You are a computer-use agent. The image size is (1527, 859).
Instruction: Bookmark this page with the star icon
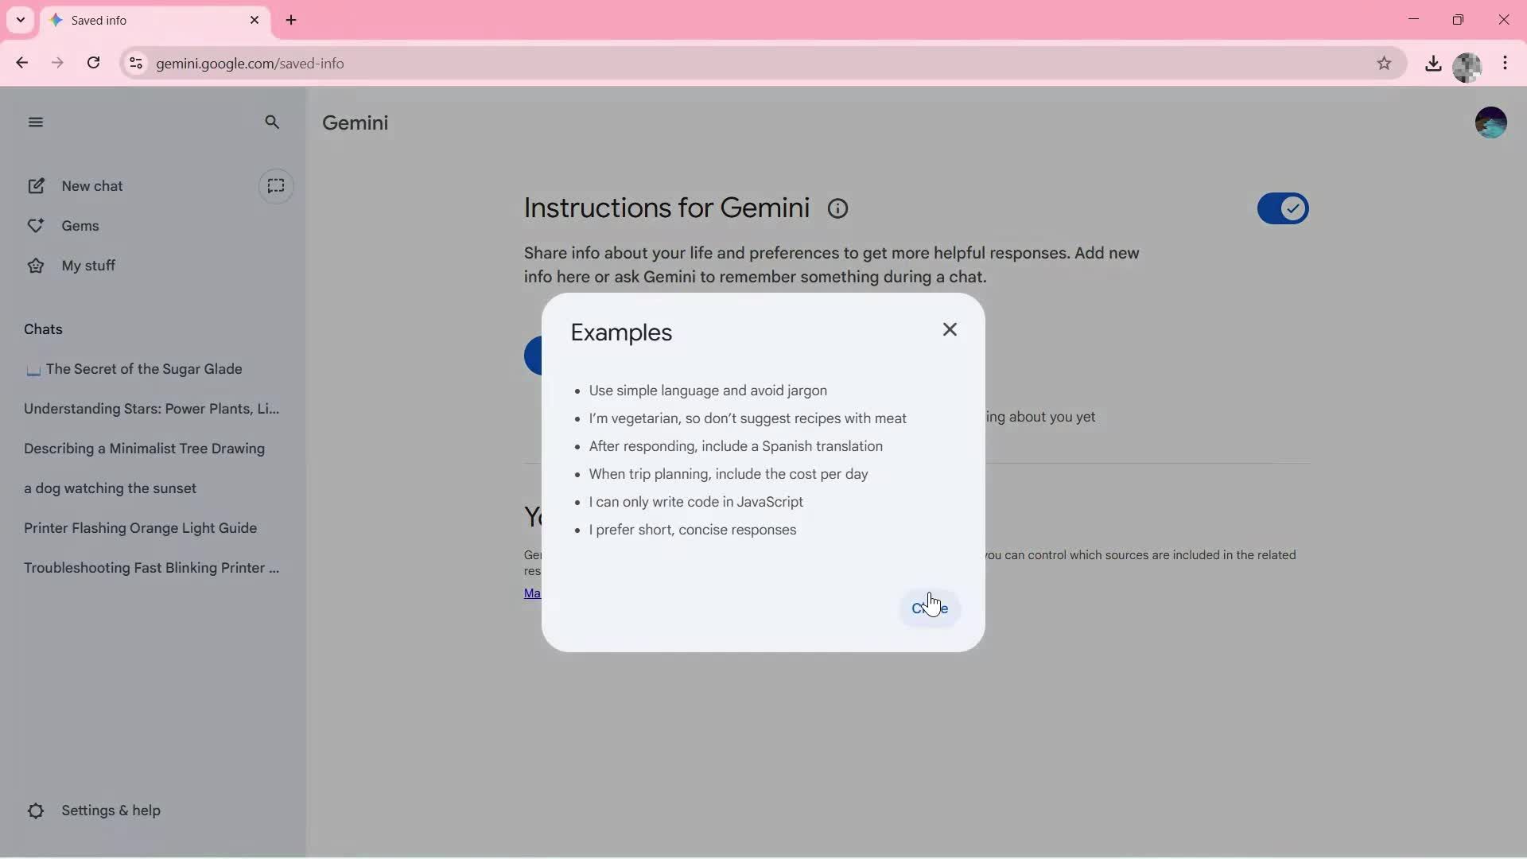click(1385, 64)
